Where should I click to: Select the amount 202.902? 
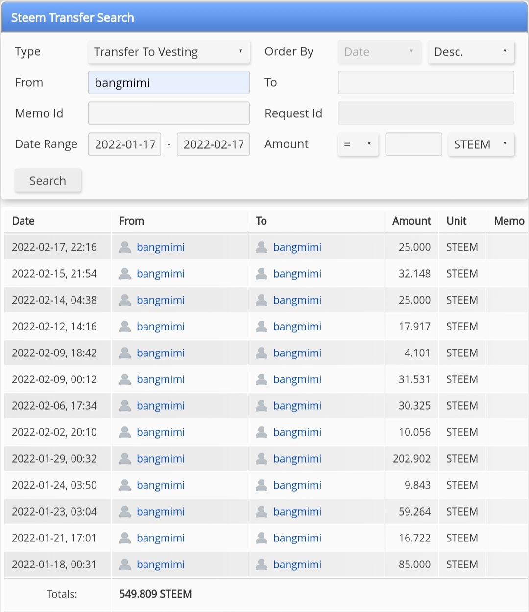411,459
